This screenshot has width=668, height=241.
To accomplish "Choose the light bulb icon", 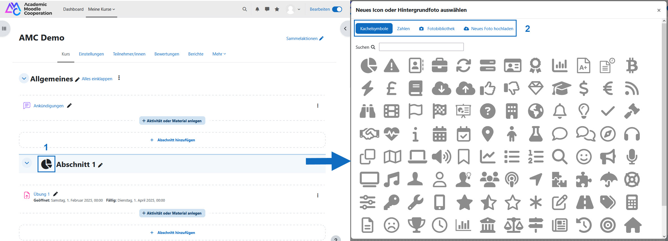I will click(x=584, y=111).
